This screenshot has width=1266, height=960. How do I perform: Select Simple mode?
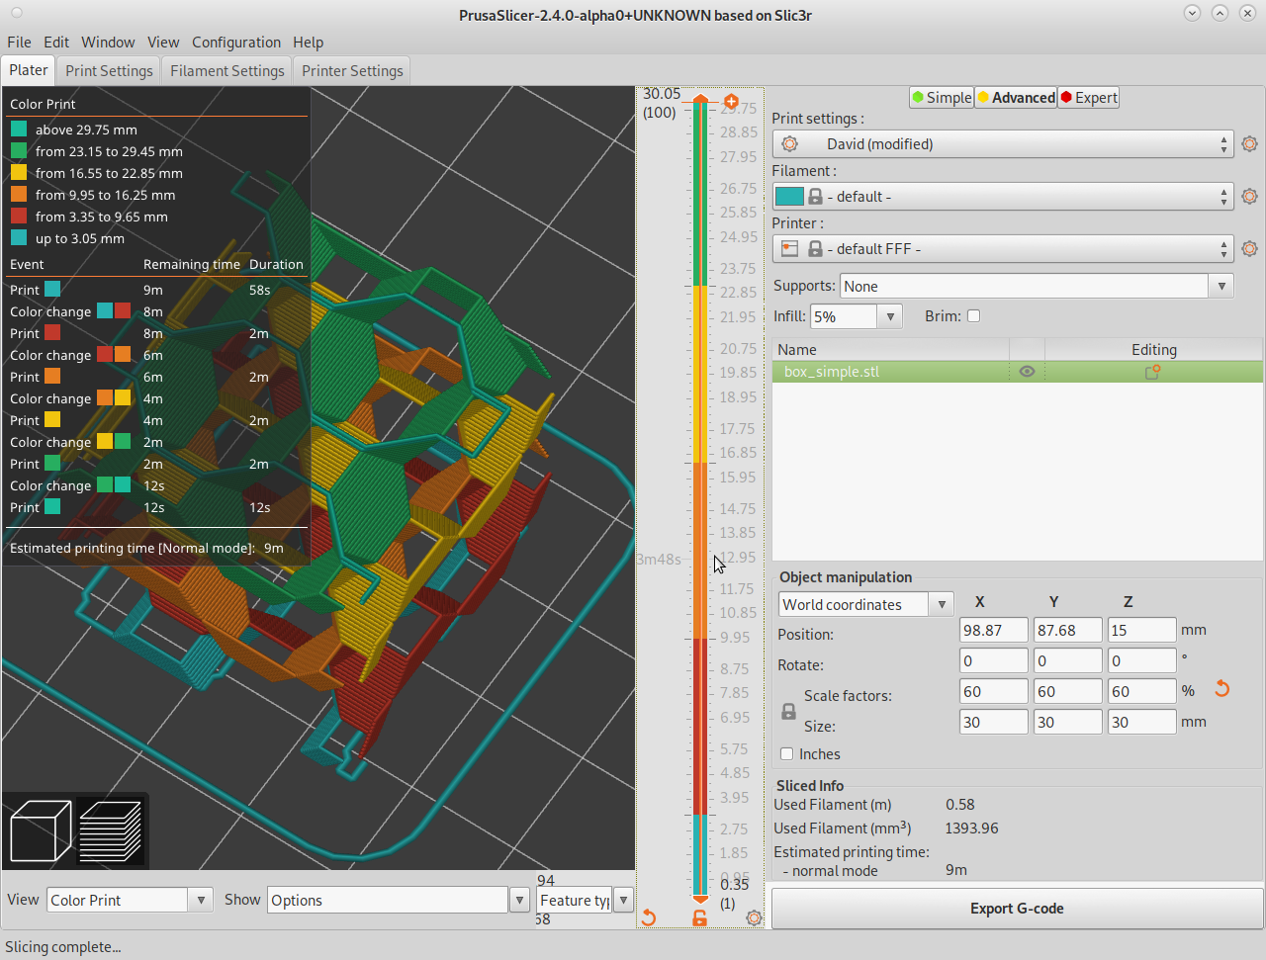point(942,97)
